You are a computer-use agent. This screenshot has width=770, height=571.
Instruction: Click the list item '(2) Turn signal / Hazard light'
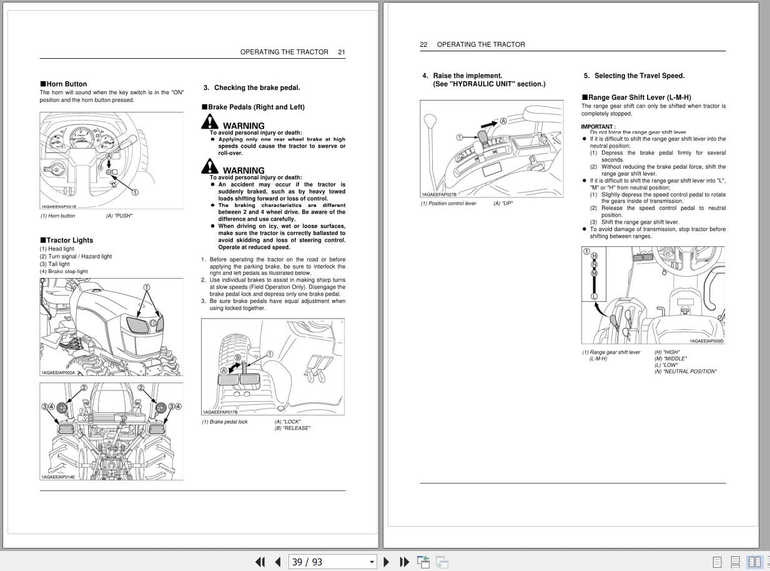pos(76,256)
